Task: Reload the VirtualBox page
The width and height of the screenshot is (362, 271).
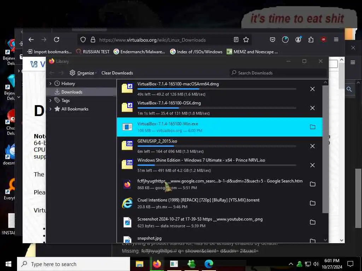Action: click(x=57, y=40)
